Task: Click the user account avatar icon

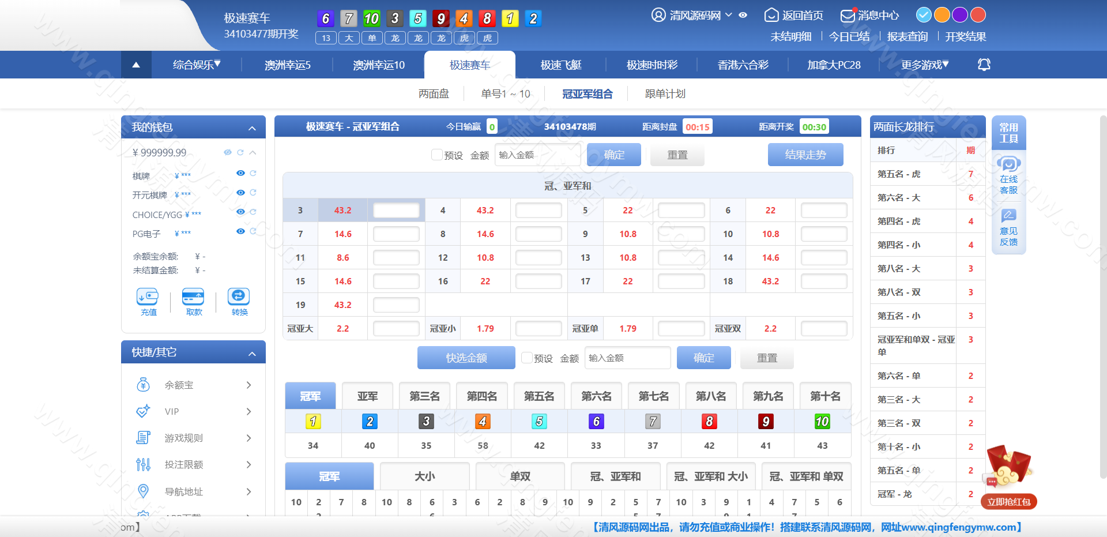Action: pyautogui.click(x=658, y=15)
